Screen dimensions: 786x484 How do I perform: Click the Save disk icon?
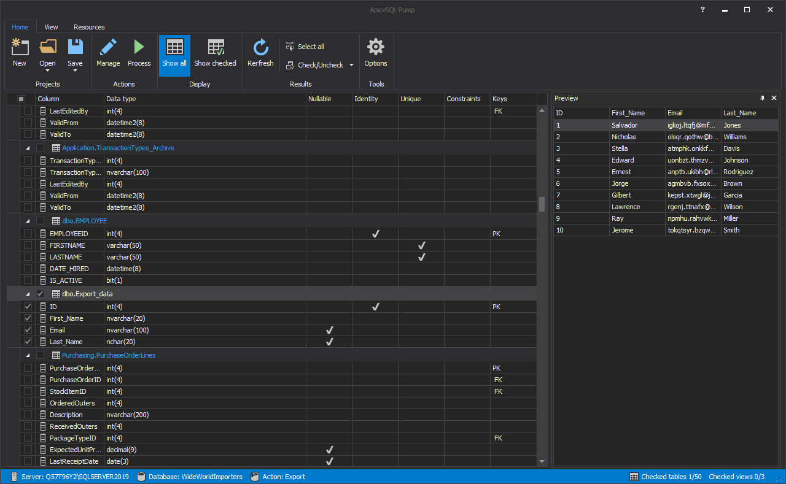pyautogui.click(x=75, y=47)
